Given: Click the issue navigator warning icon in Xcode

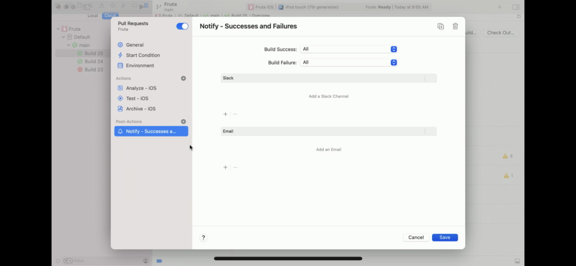Looking at the screenshot, I should [102, 6].
